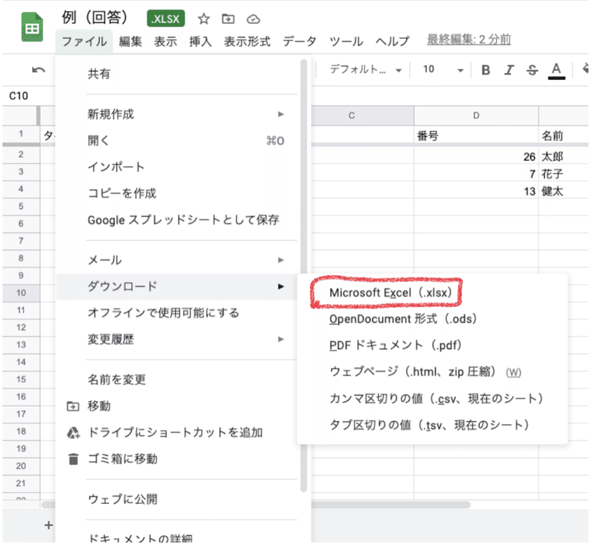Download as タブ区切りの値 (.tsv)

pyautogui.click(x=432, y=425)
